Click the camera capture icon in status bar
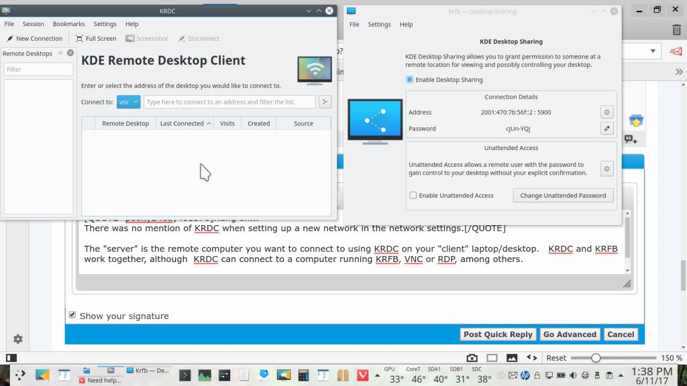Image resolution: width=687 pixels, height=386 pixels. click(472, 358)
